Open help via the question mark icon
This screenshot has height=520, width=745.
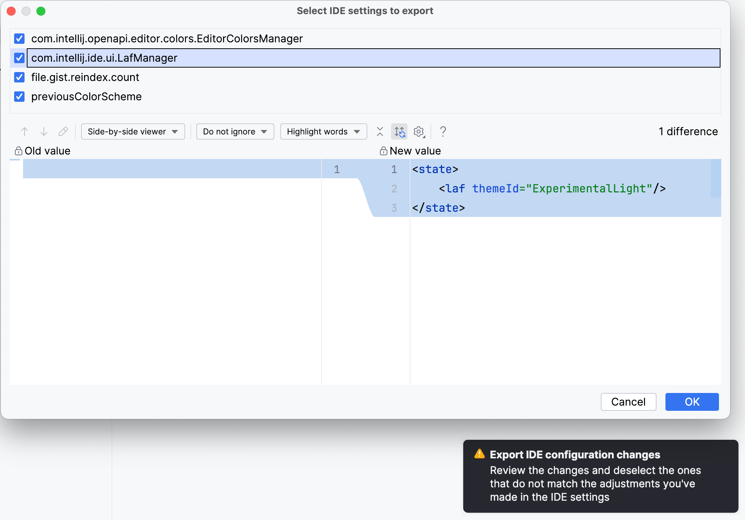(x=443, y=131)
